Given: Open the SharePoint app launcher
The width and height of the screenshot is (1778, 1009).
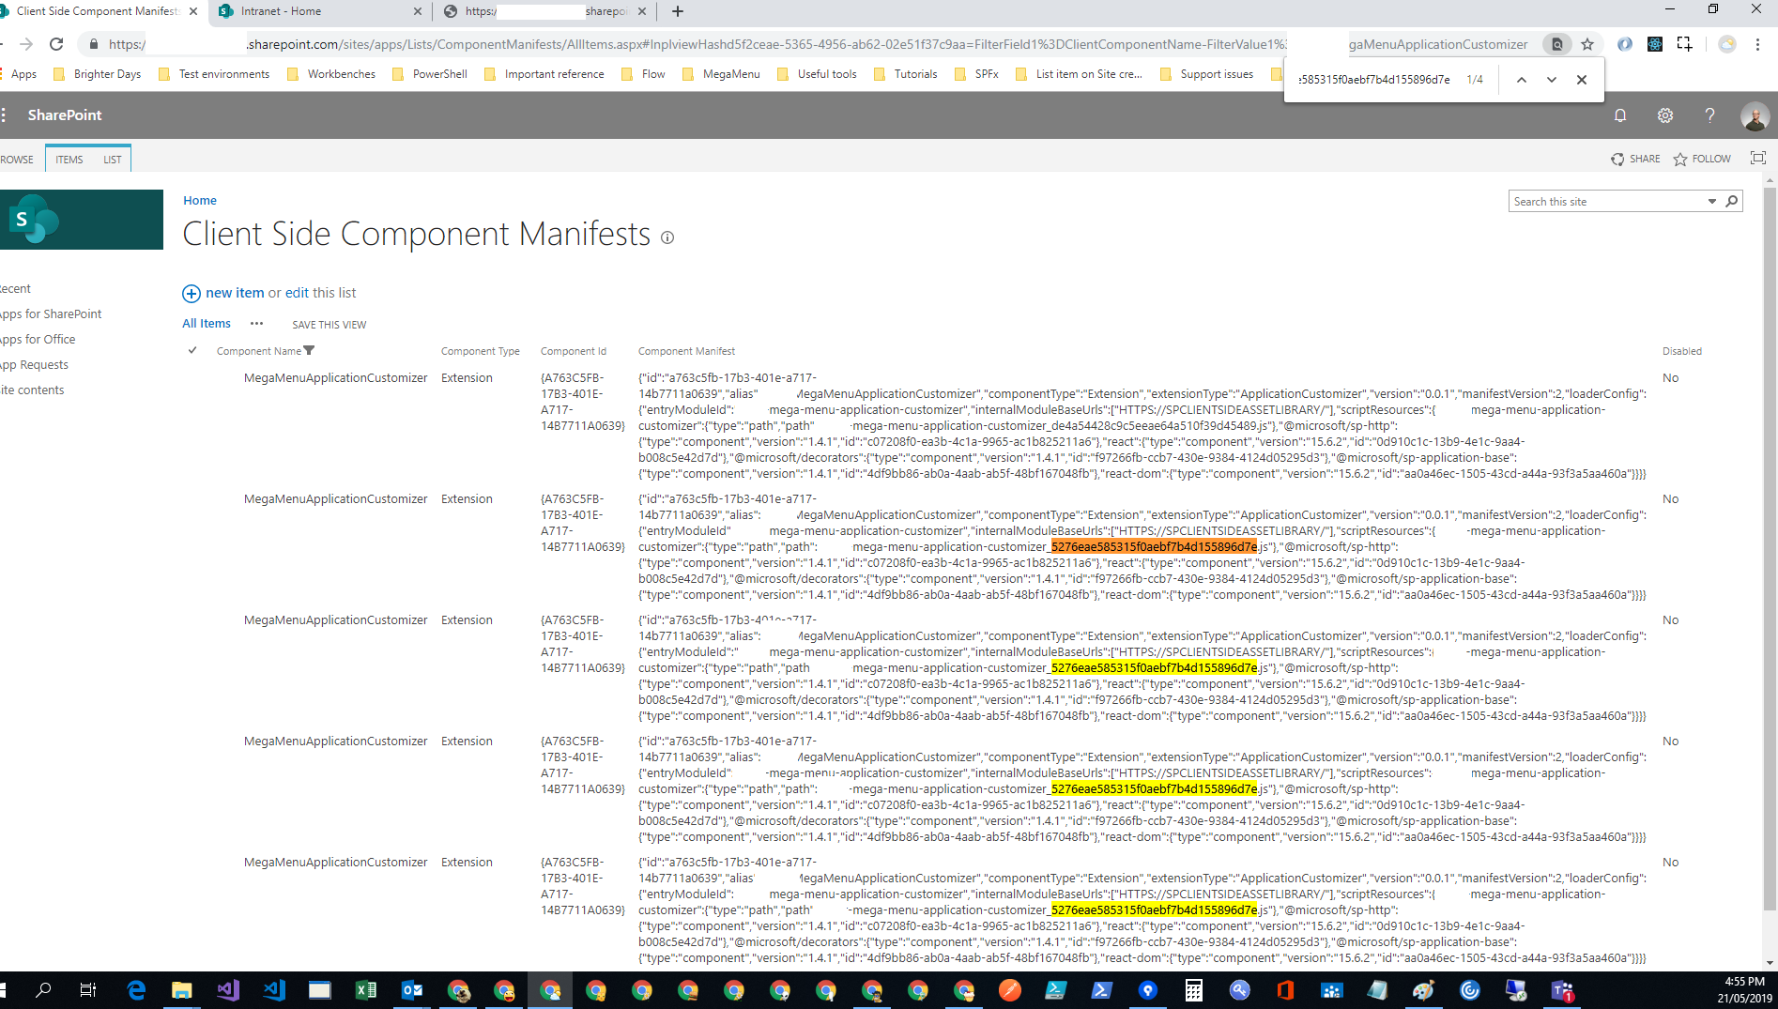Looking at the screenshot, I should (x=5, y=115).
